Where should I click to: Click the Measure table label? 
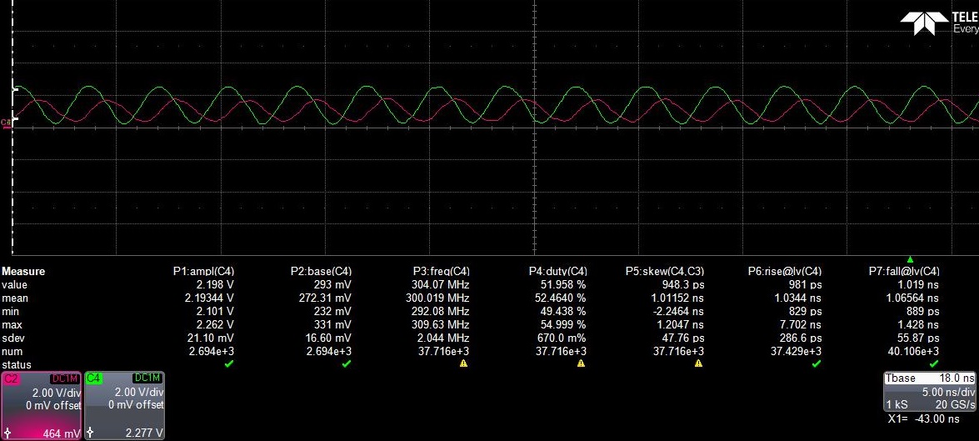tap(23, 271)
